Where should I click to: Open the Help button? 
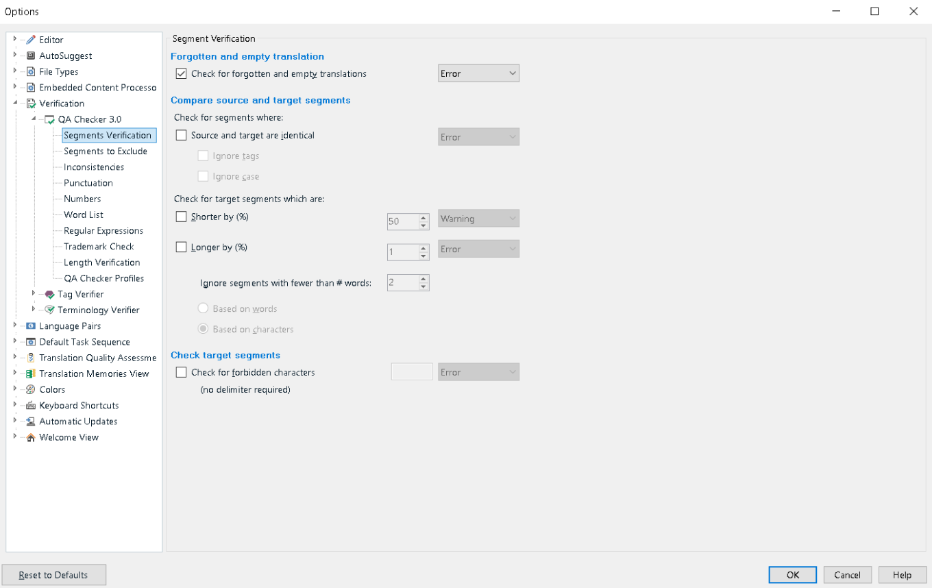(x=902, y=575)
